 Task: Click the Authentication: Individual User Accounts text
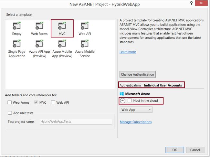(151, 85)
